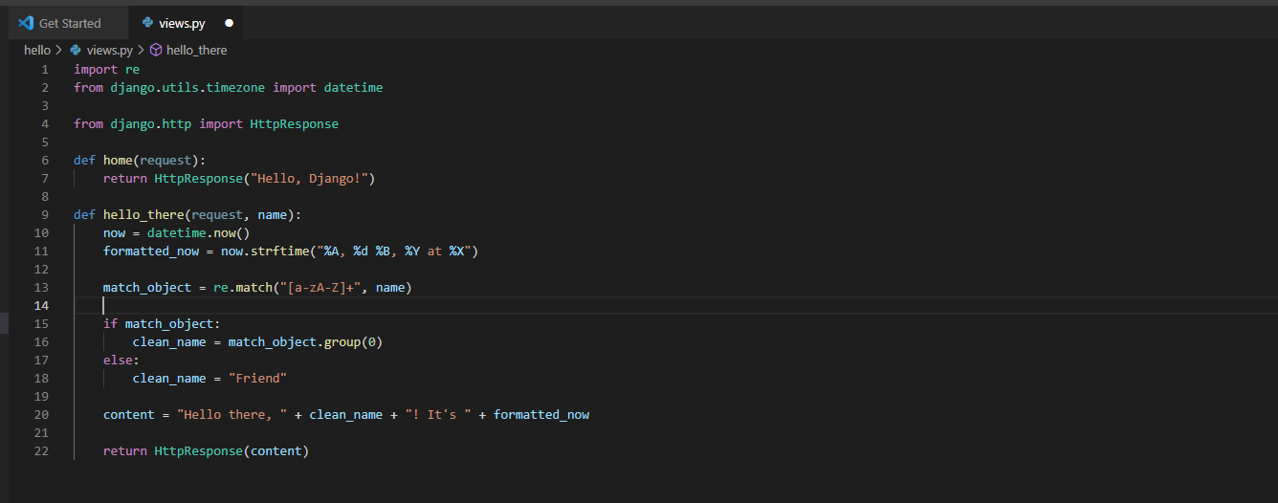
Task: Click 'match_object.group(0)' on line 16
Action: pyautogui.click(x=305, y=342)
